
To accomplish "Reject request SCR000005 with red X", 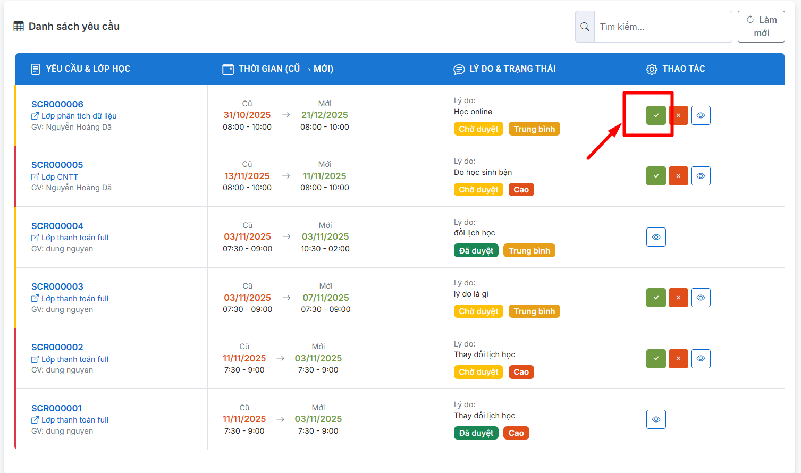I will tap(678, 176).
